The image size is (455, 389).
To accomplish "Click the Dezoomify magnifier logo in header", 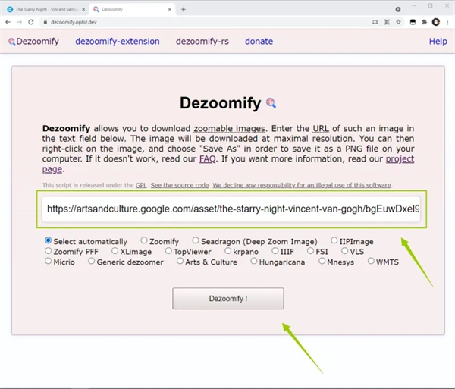I will point(12,42).
